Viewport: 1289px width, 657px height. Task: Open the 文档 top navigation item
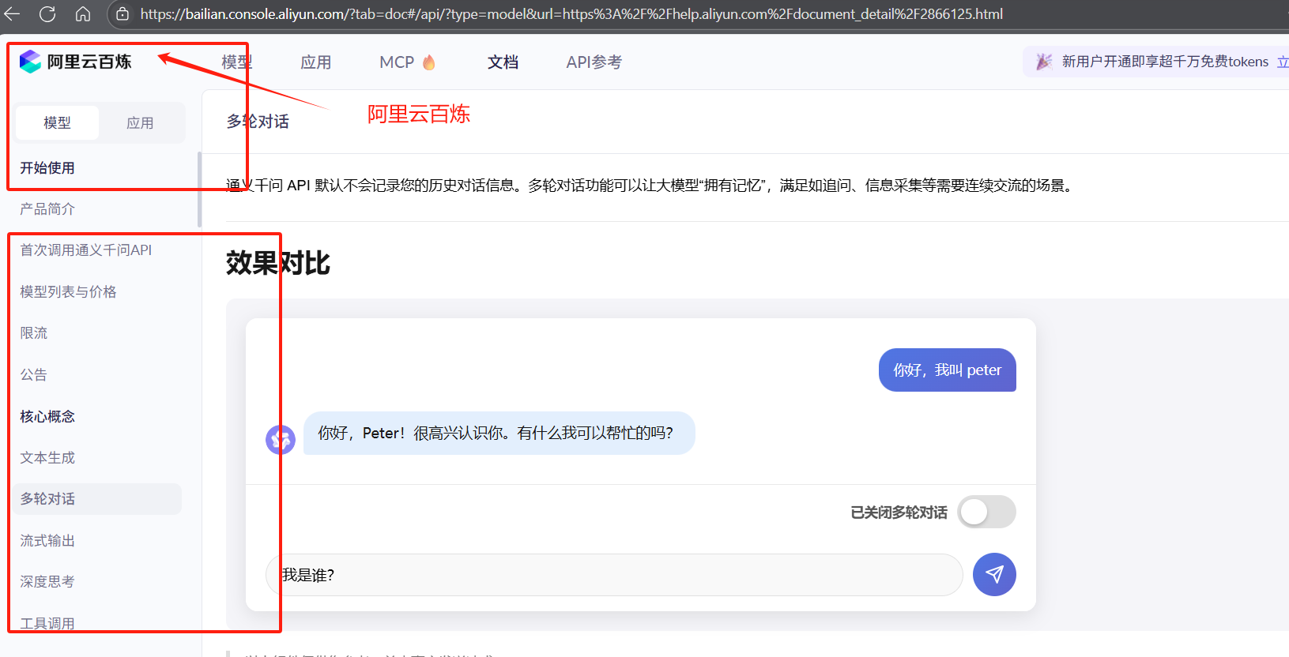pyautogui.click(x=503, y=62)
